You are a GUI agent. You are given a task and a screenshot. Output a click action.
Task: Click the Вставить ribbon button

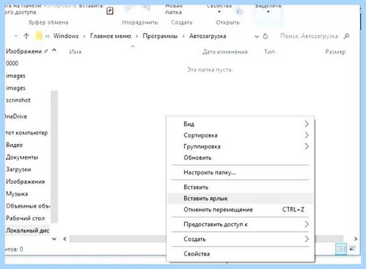(x=91, y=6)
